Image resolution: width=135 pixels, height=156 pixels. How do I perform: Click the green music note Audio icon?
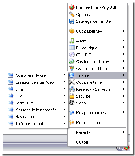click(x=72, y=41)
